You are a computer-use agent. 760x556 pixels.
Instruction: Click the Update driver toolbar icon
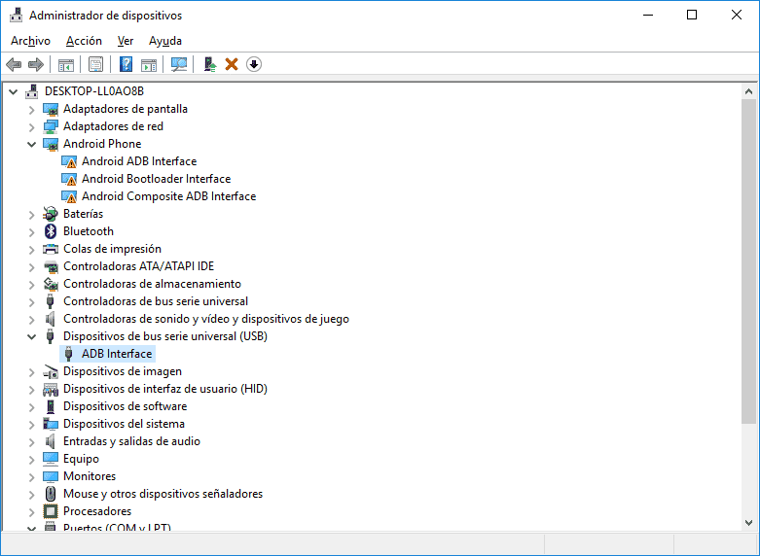pyautogui.click(x=210, y=64)
